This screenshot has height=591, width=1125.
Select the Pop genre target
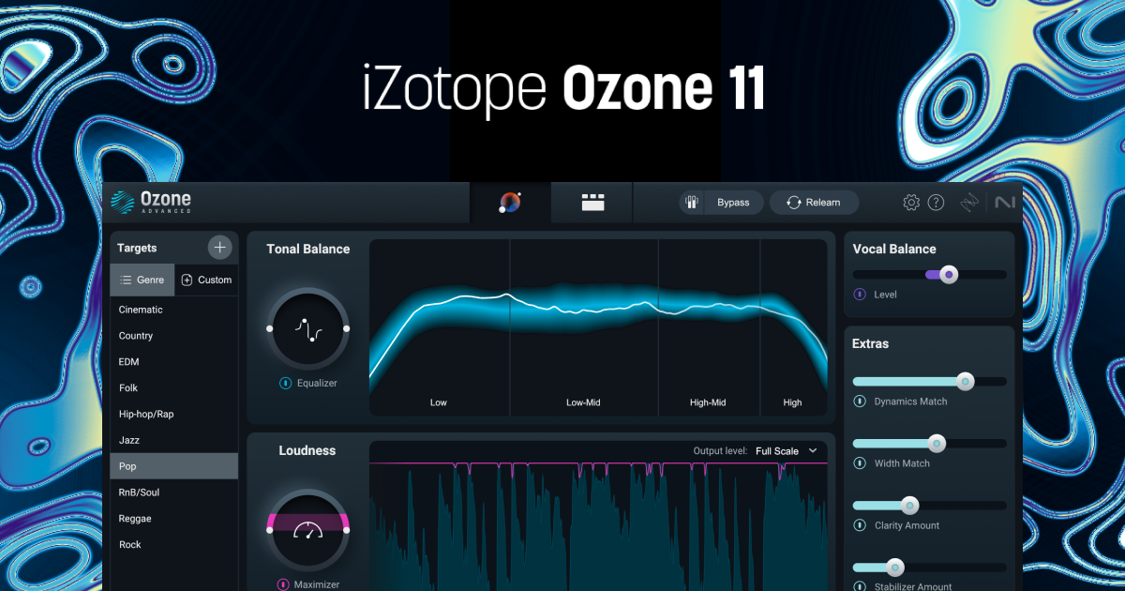pyautogui.click(x=174, y=466)
